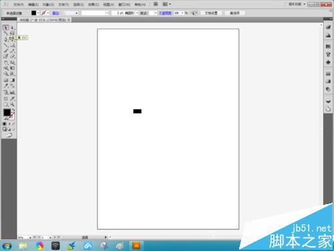This screenshot has height=251, width=334.
Task: Open the 2 pt. 椭圆形 brush dropdown
Action: [x=137, y=13]
